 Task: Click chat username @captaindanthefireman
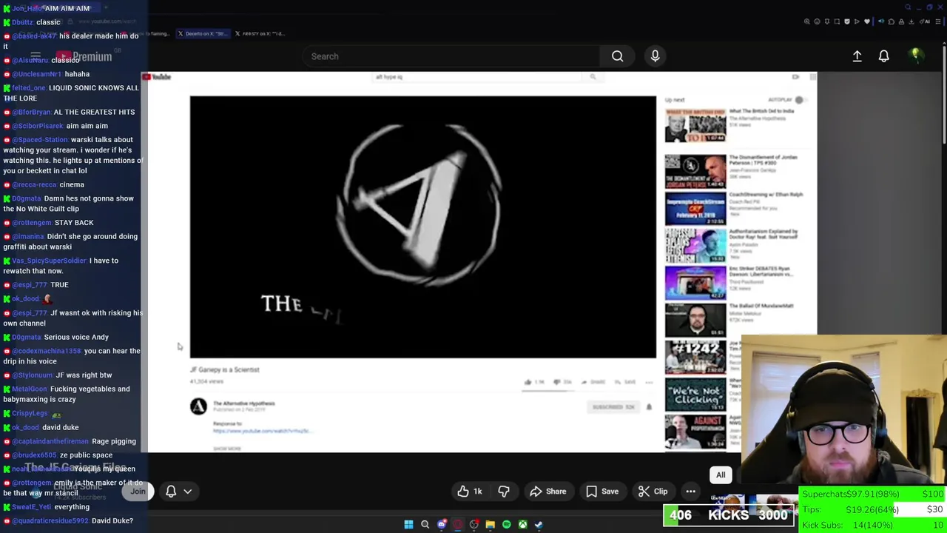[x=51, y=441]
